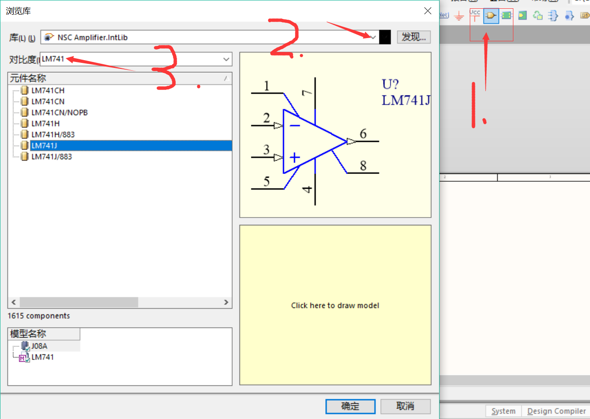Image resolution: width=590 pixels, height=419 pixels.
Task: Select the LM741 simulation model row
Action: point(42,357)
